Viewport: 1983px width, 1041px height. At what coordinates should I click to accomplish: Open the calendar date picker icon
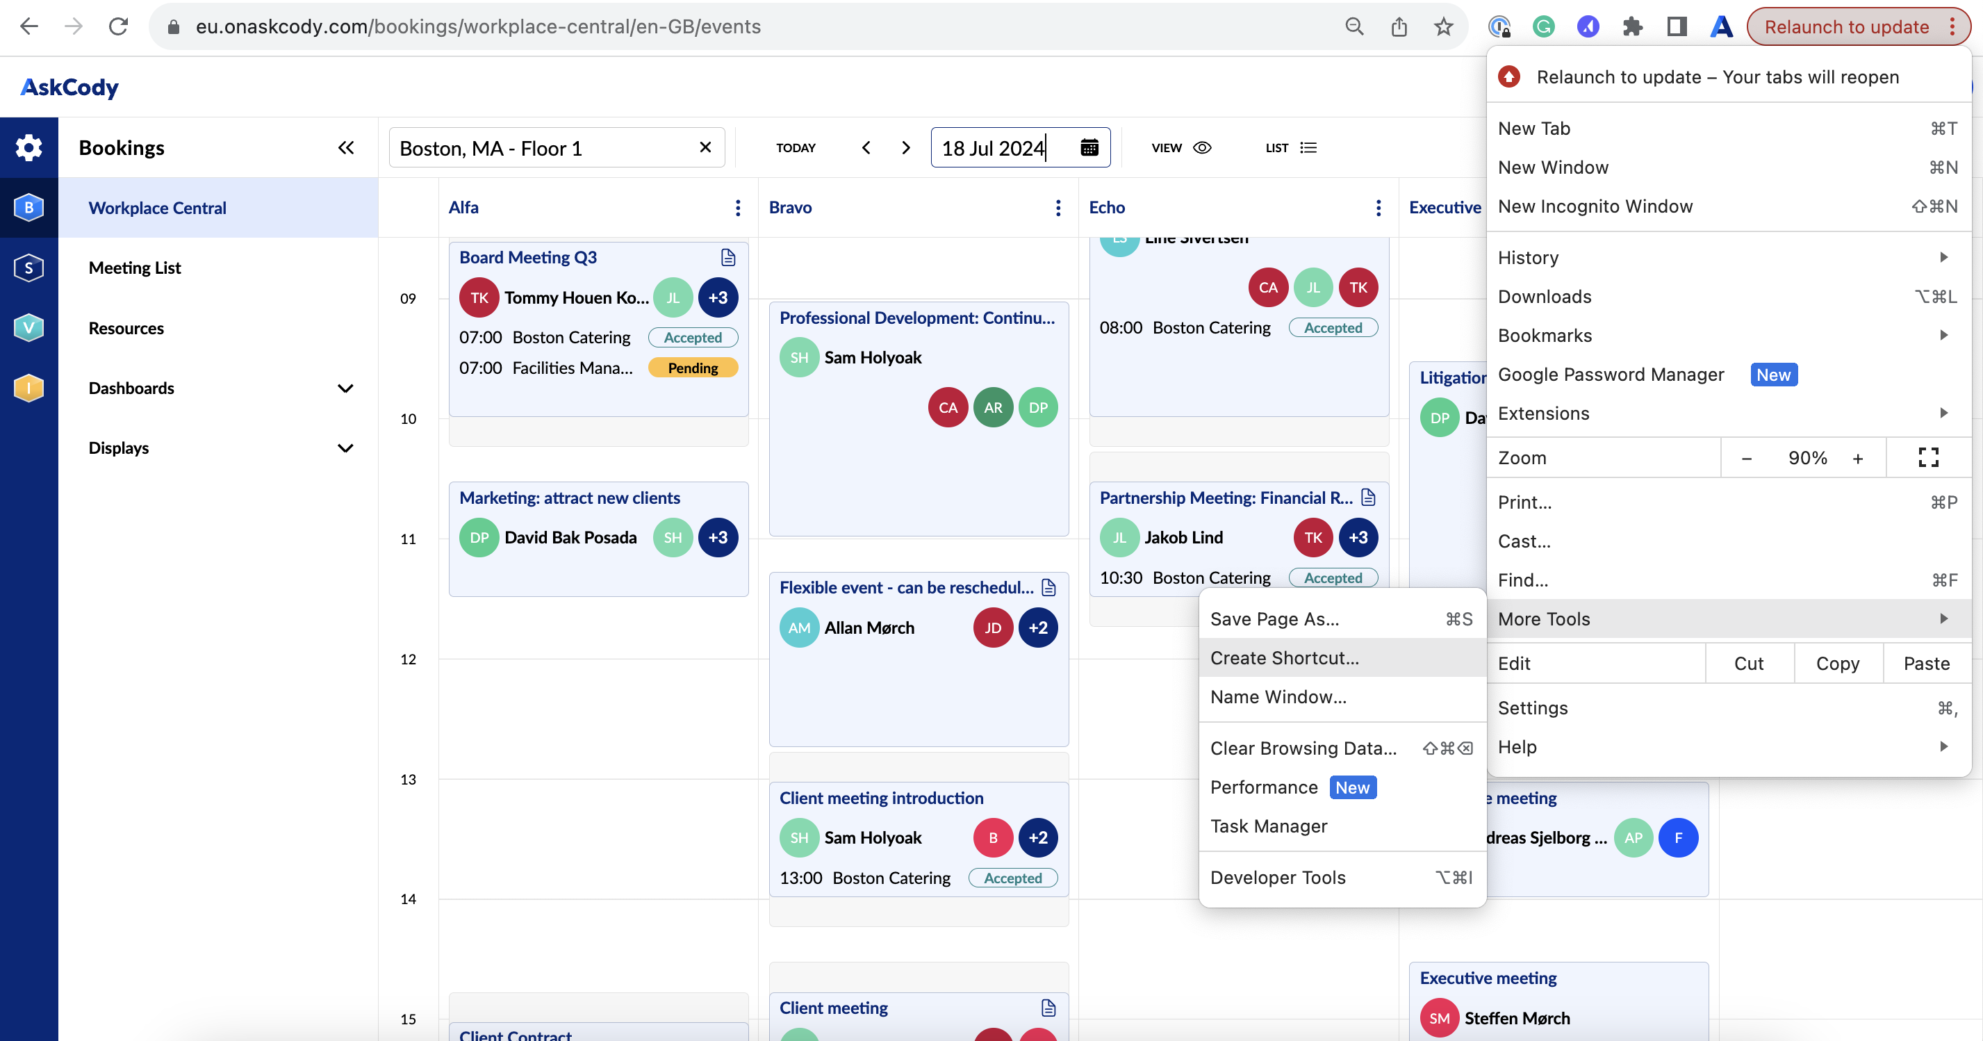click(1089, 147)
